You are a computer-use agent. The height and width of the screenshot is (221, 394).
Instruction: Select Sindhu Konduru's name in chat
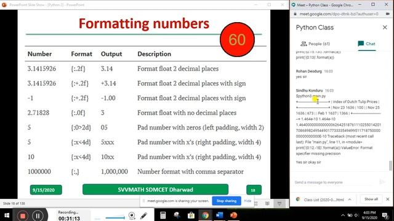click(309, 90)
